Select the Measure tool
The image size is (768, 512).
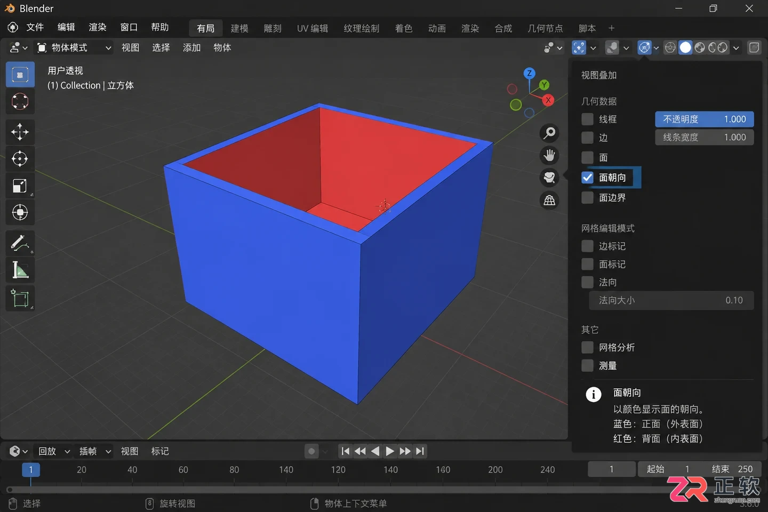click(20, 270)
